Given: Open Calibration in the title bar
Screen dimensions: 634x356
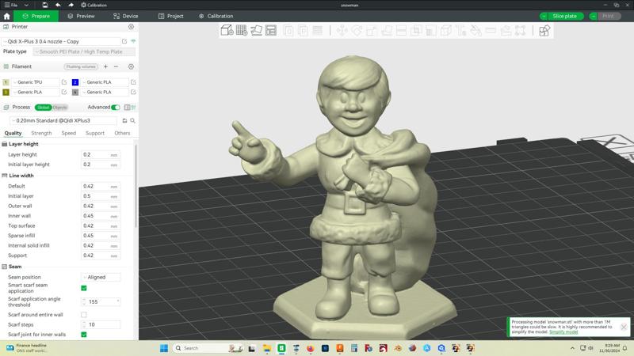Looking at the screenshot, I should (94, 5).
